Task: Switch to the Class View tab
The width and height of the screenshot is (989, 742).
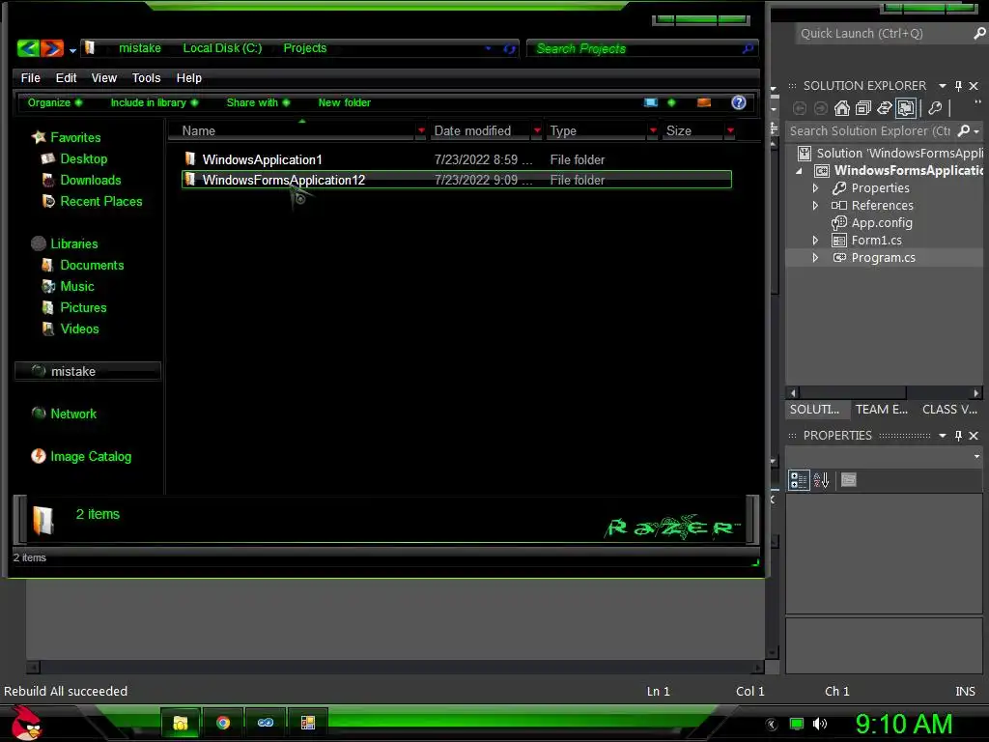Action: [949, 410]
